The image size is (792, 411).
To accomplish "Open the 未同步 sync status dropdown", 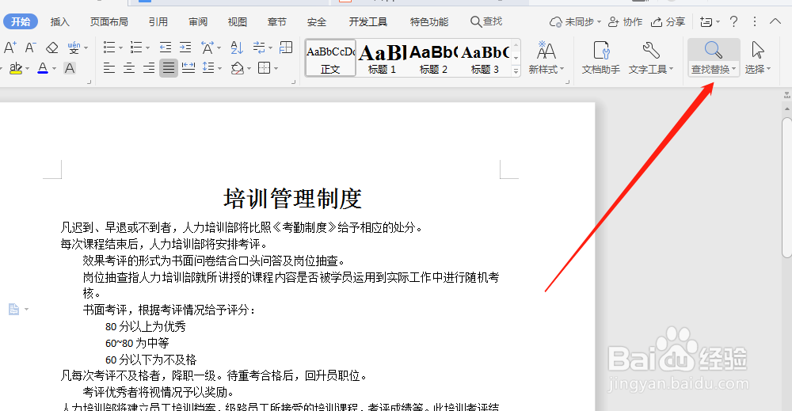I will point(575,21).
